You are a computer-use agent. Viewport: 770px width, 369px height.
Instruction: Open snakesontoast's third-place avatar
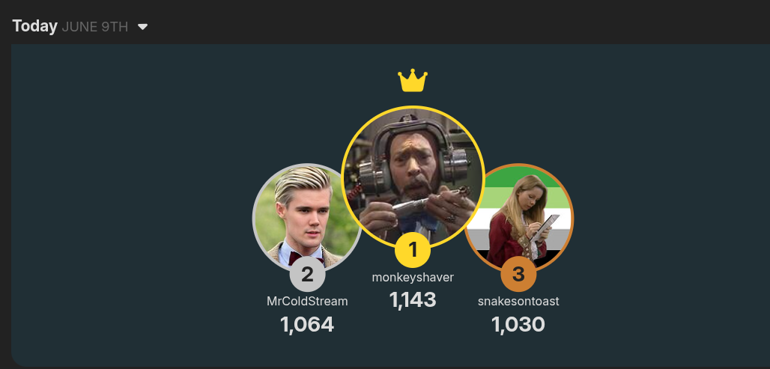tap(518, 218)
